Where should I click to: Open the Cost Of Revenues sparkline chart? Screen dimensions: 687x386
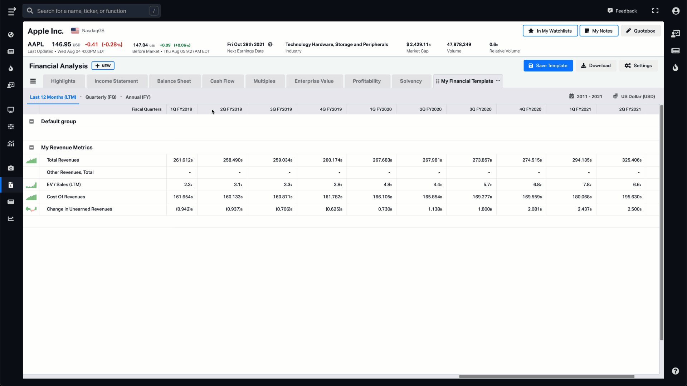[x=31, y=197]
